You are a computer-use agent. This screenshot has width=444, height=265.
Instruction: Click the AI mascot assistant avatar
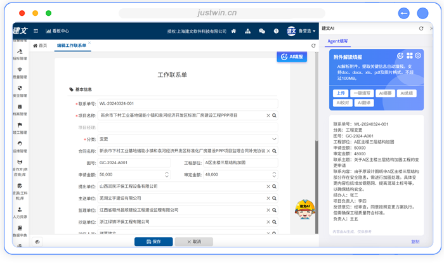(x=306, y=207)
